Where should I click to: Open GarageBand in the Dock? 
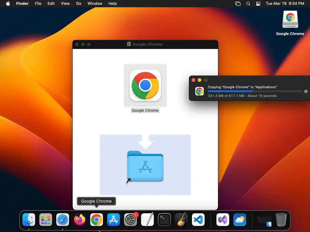(x=181, y=220)
